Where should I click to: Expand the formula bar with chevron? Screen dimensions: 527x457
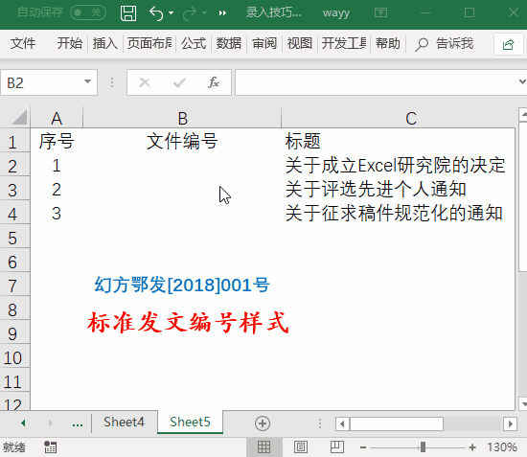tap(522, 81)
